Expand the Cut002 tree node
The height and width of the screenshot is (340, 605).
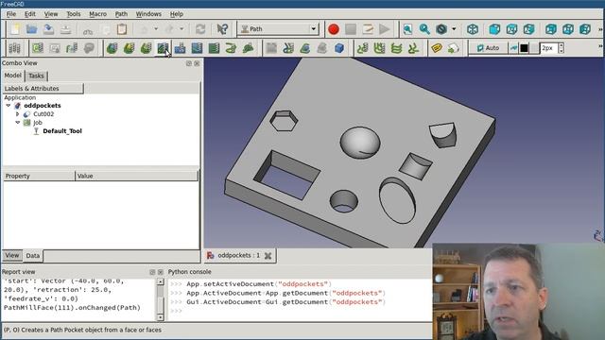click(17, 114)
